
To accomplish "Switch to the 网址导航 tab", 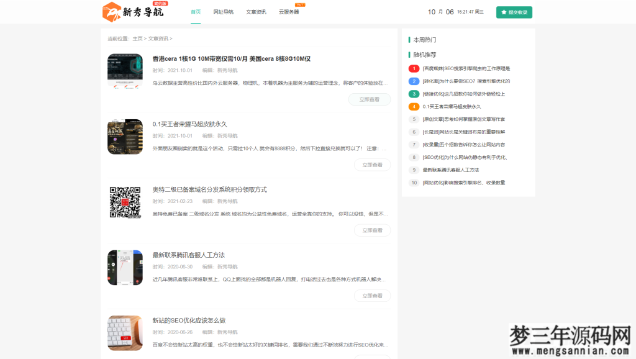I will point(222,11).
